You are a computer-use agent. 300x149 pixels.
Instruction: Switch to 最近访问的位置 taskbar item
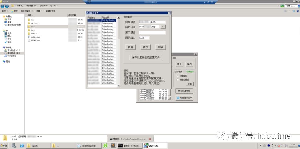(x=89, y=146)
